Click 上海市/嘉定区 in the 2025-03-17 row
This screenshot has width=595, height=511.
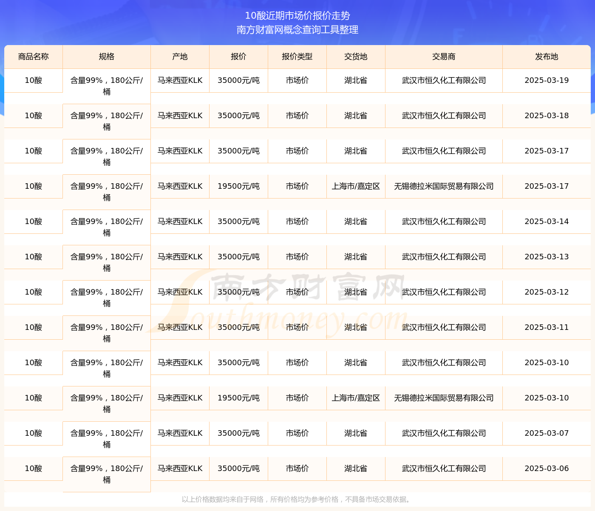tap(356, 186)
